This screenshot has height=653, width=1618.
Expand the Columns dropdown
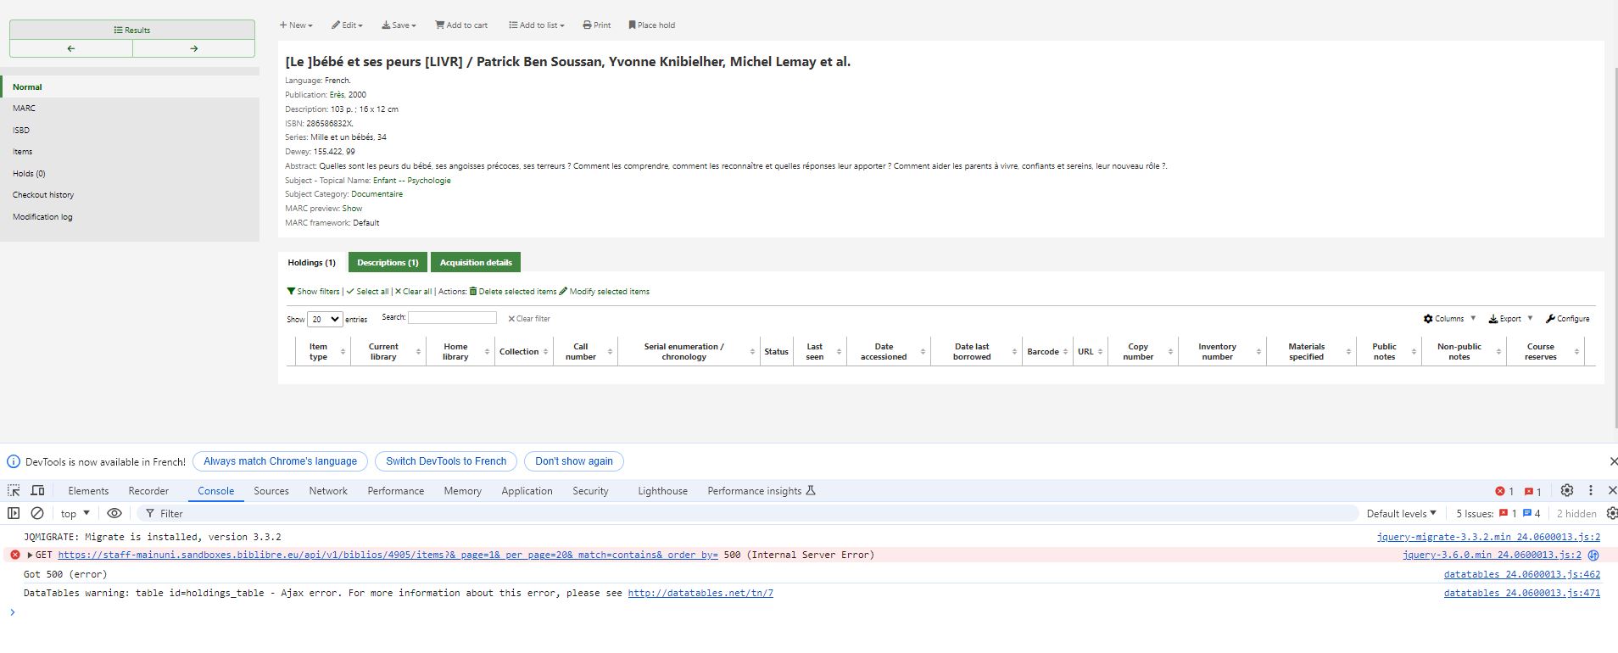pyautogui.click(x=1449, y=319)
